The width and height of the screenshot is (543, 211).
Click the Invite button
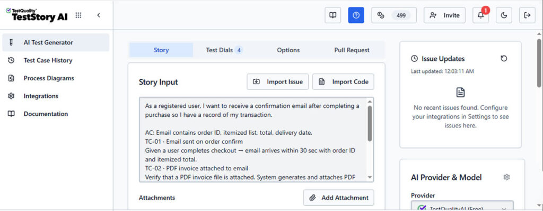click(445, 15)
